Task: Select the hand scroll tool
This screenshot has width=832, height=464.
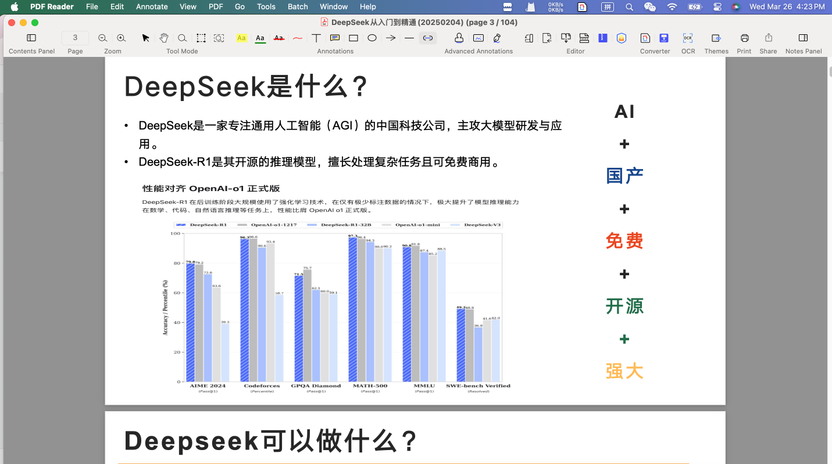Action: point(164,38)
